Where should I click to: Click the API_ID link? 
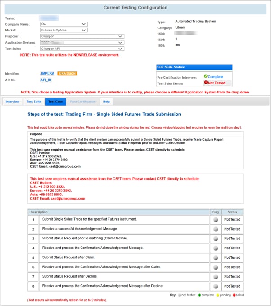pyautogui.click(x=45, y=80)
